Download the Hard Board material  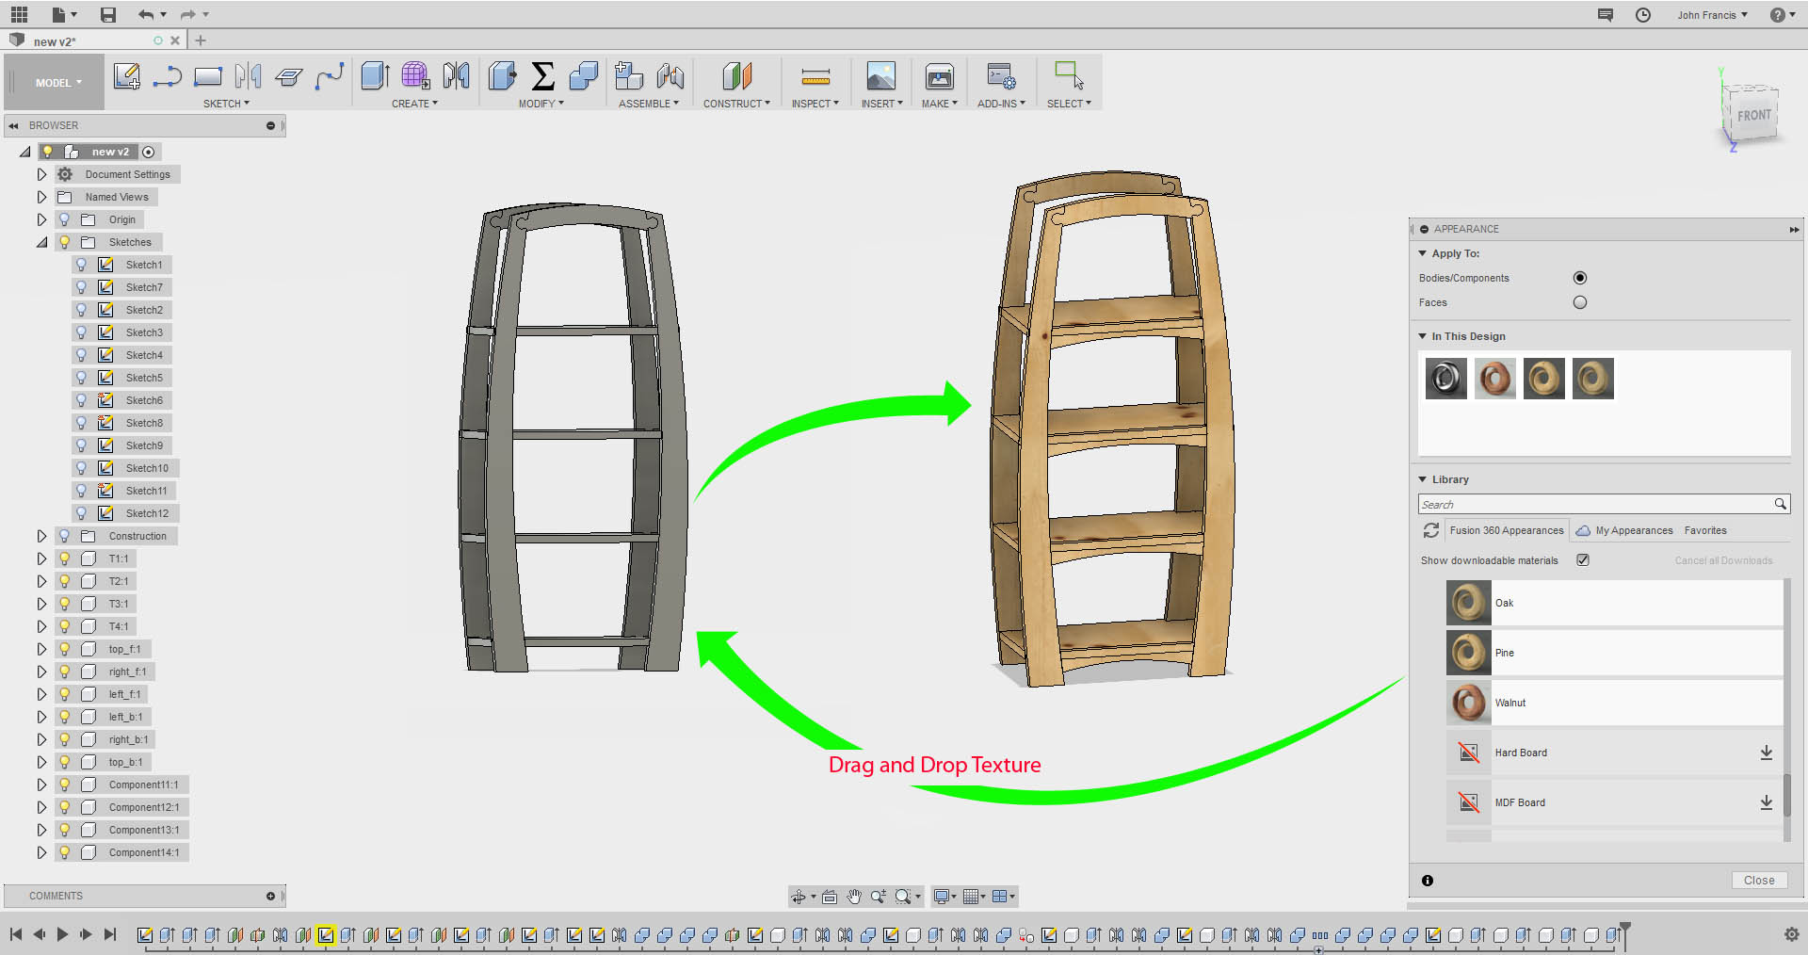pos(1766,753)
